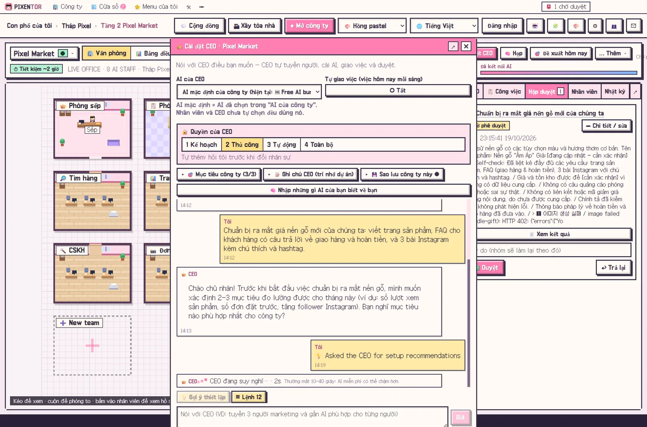
Task: Switch to the Công việc tab
Action: click(505, 92)
